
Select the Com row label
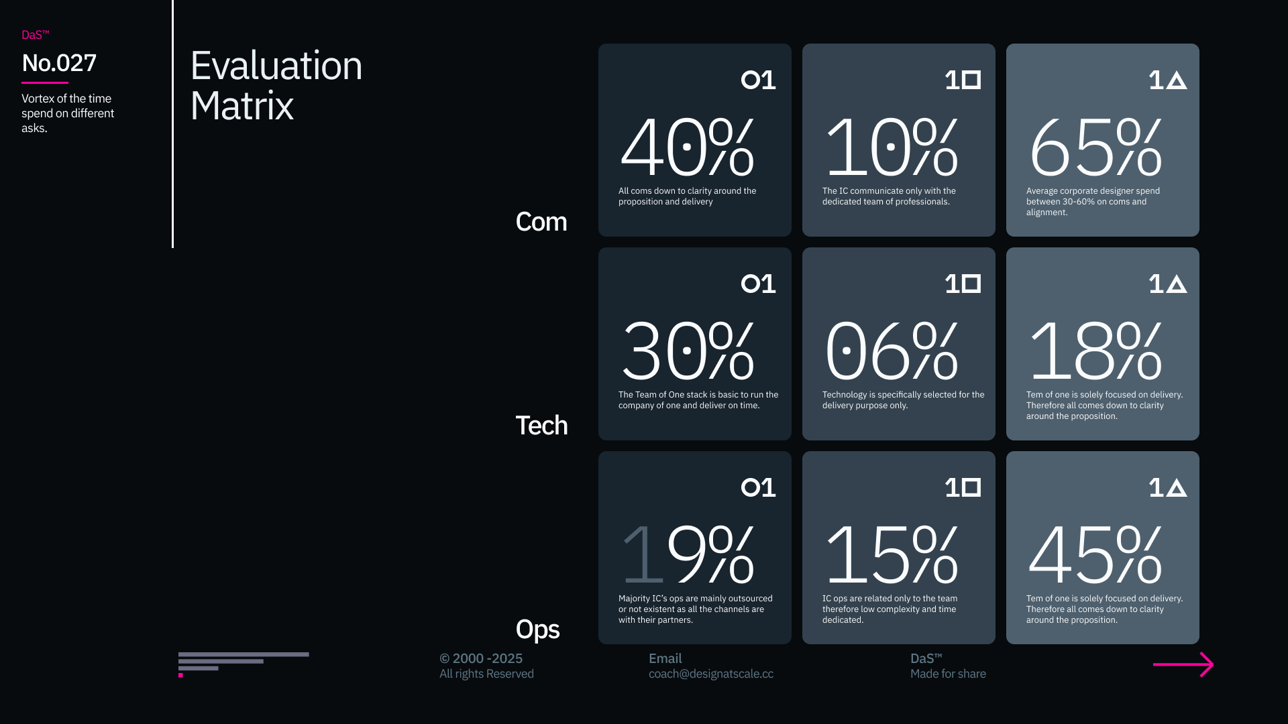tap(541, 222)
